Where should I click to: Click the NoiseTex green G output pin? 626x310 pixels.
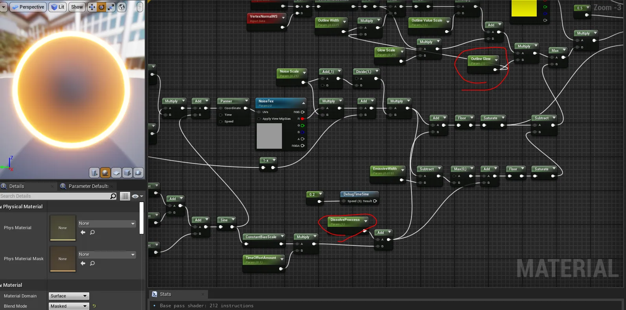(302, 126)
